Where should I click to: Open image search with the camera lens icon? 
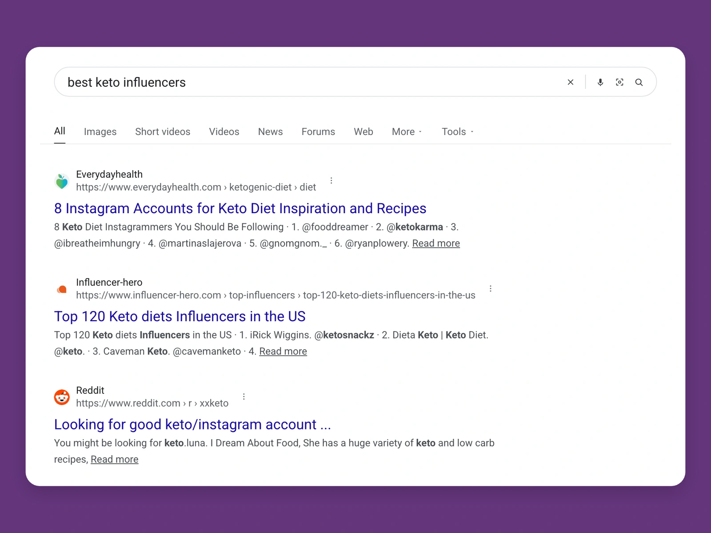coord(619,82)
